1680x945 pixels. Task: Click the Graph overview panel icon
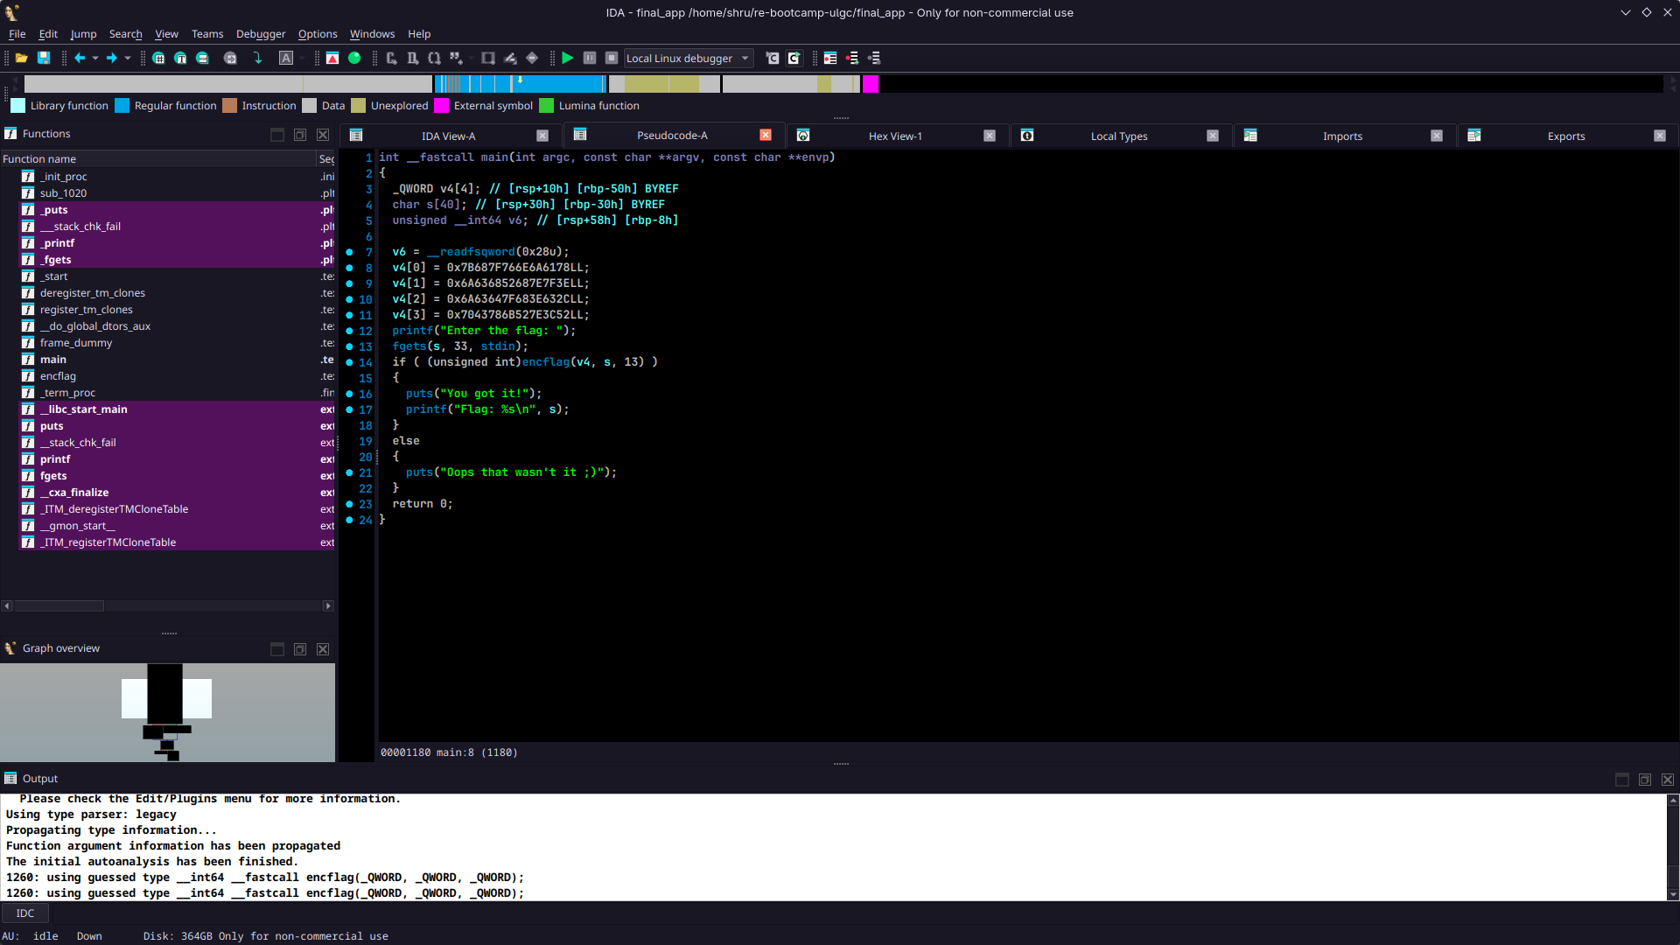(10, 648)
